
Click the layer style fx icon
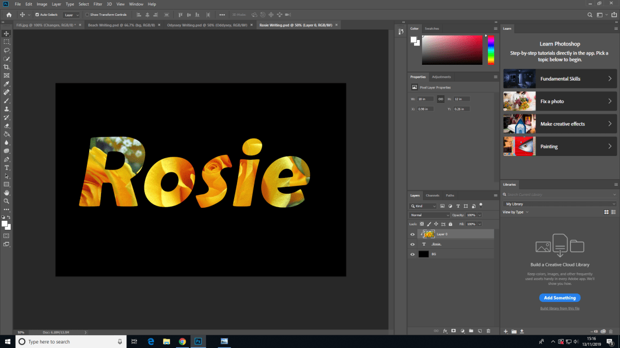tap(445, 331)
